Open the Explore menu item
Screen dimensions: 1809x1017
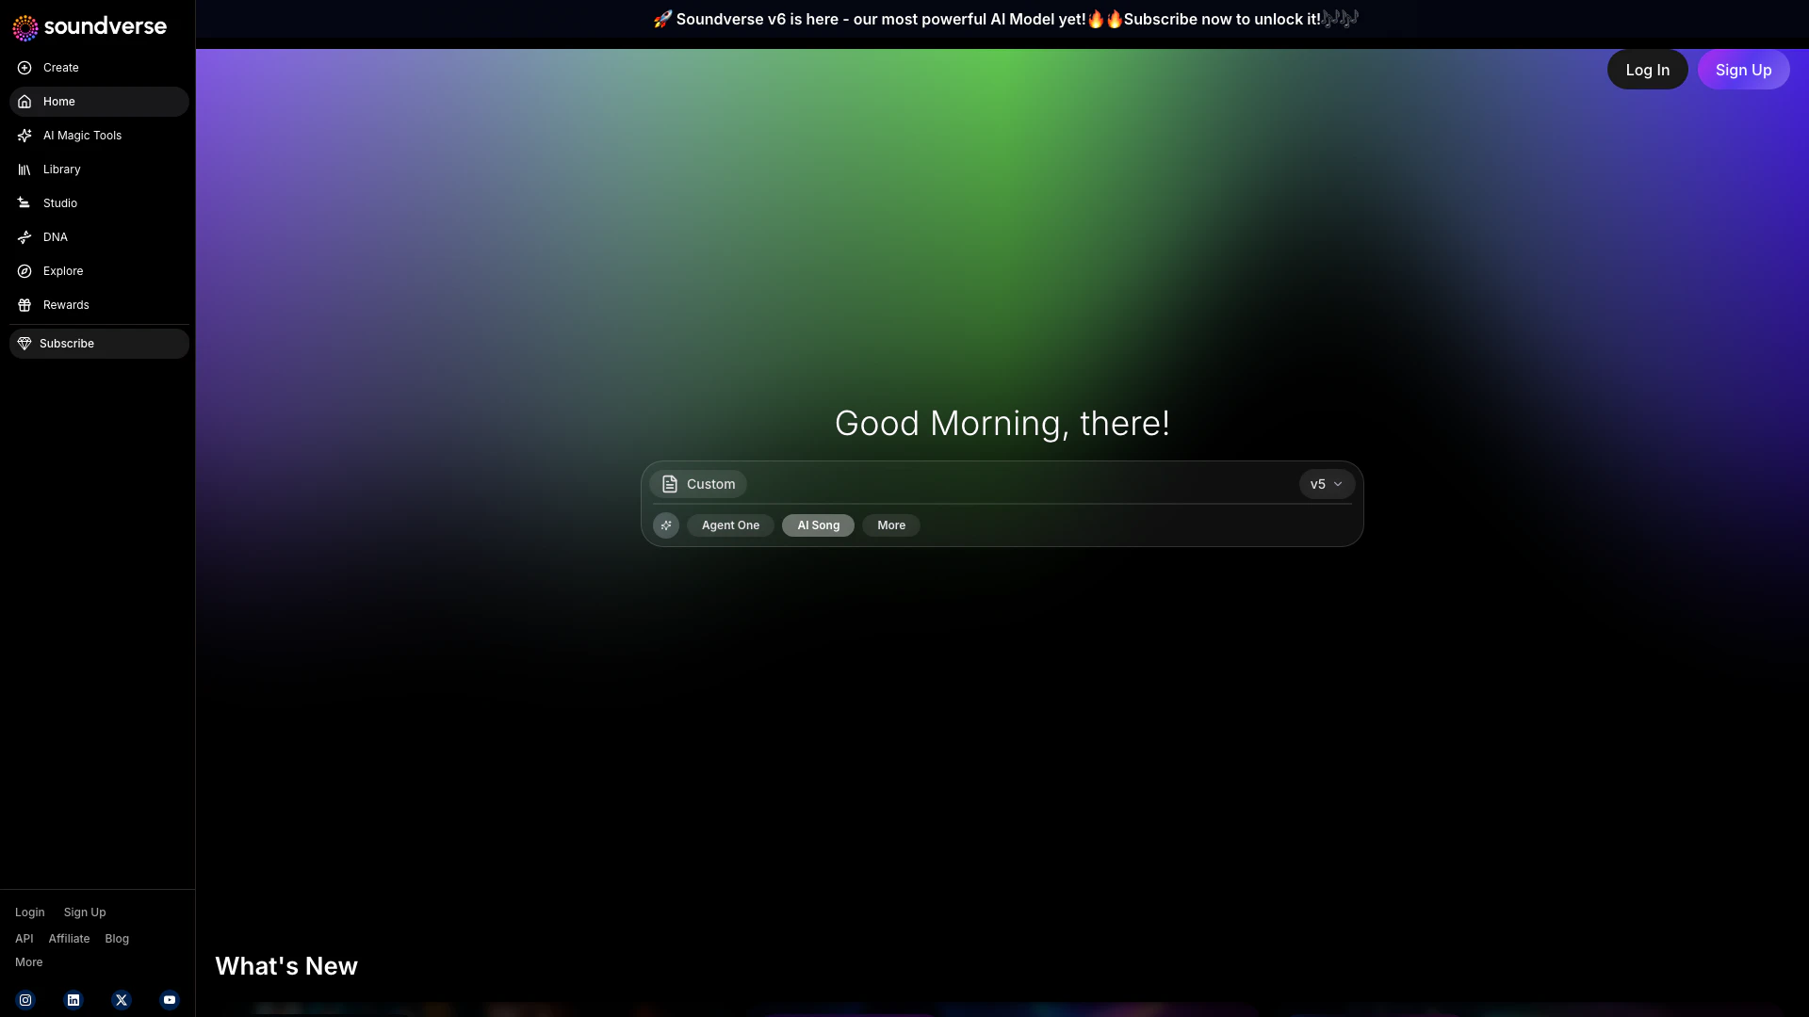99,271
